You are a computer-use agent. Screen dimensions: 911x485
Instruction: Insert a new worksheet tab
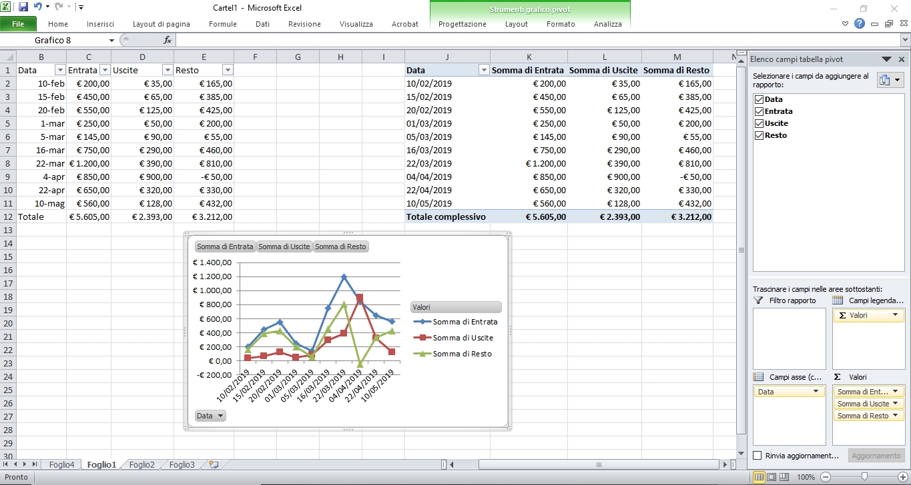pyautogui.click(x=213, y=464)
